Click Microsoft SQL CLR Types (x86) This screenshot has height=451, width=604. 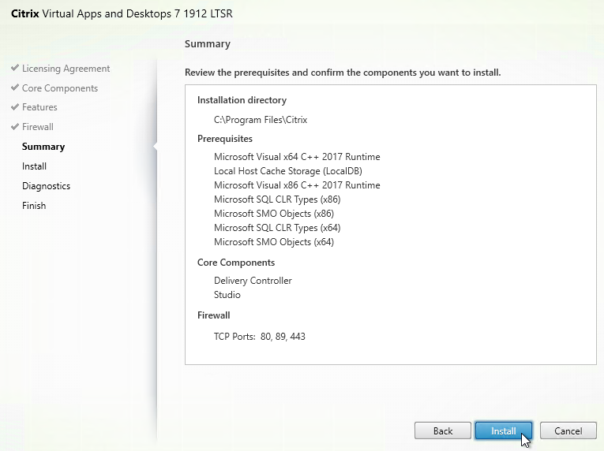coord(277,199)
